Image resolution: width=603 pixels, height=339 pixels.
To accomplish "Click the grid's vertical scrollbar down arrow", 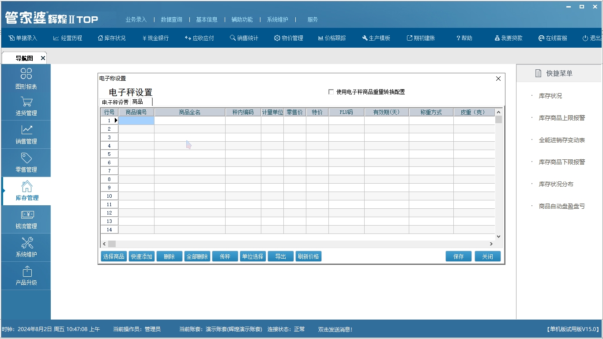I will click(x=499, y=237).
